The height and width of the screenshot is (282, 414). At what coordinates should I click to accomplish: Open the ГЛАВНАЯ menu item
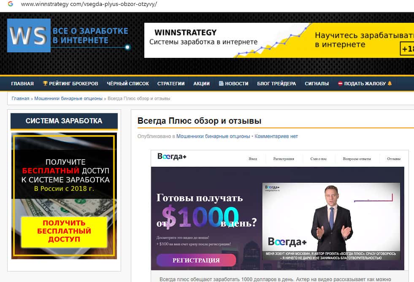tap(22, 84)
